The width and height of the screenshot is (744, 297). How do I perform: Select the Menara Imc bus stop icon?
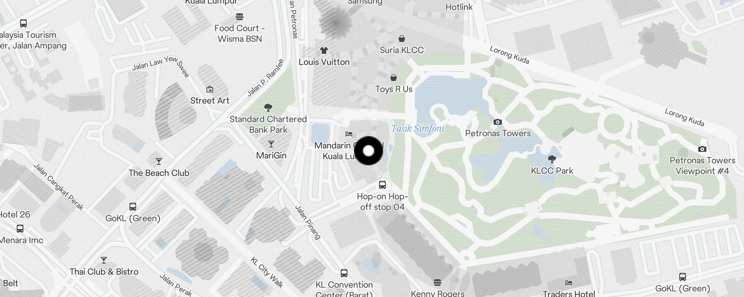click(x=20, y=229)
